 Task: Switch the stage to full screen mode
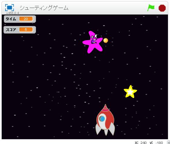coord(10,8)
